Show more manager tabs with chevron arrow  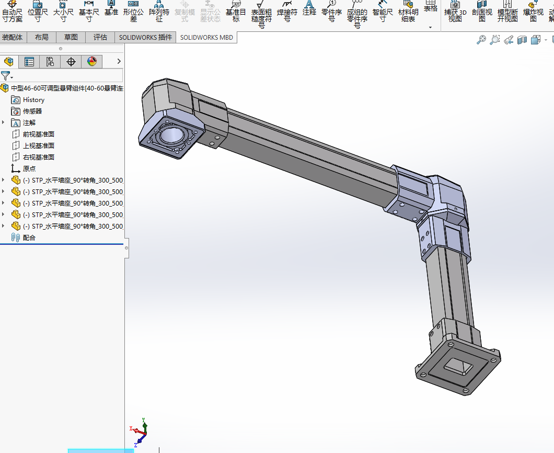[119, 62]
